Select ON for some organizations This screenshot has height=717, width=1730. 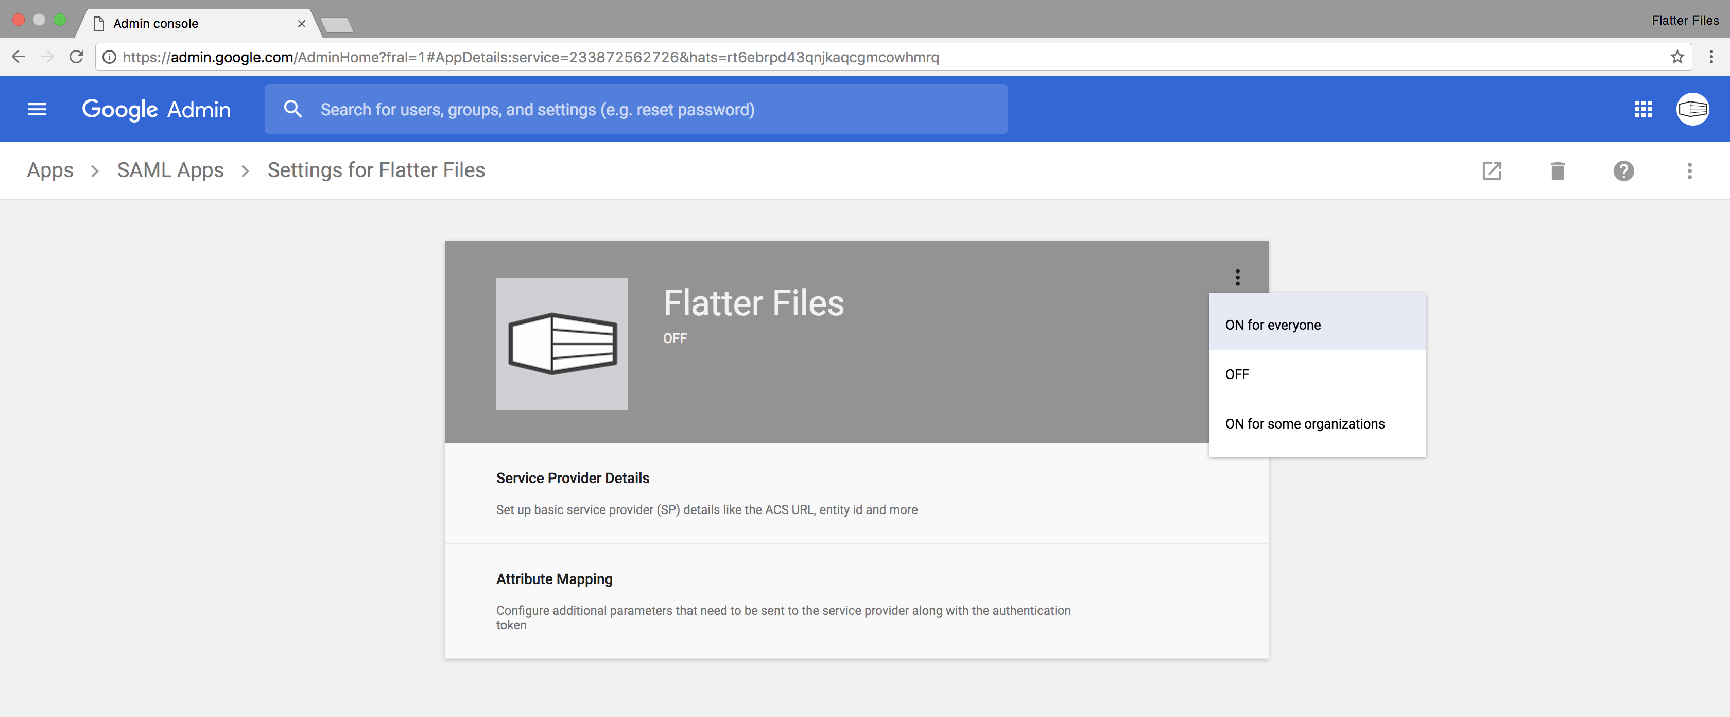(1317, 424)
